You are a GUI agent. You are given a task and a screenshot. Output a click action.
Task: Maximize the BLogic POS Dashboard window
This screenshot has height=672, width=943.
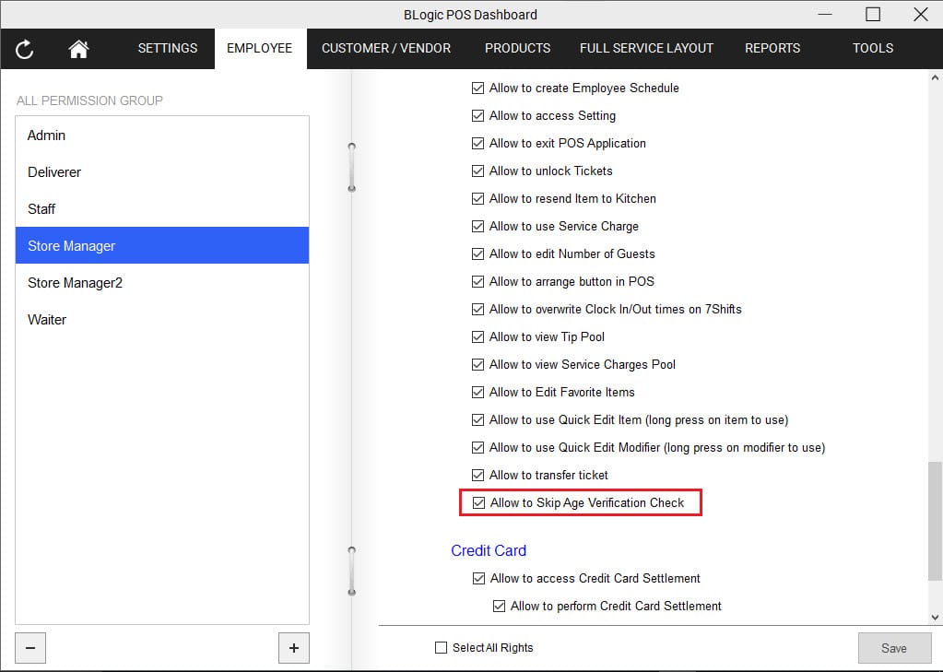[x=872, y=14]
